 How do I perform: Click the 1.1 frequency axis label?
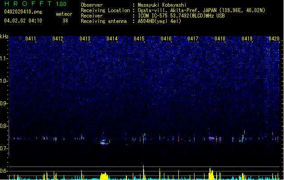pos(4,58)
